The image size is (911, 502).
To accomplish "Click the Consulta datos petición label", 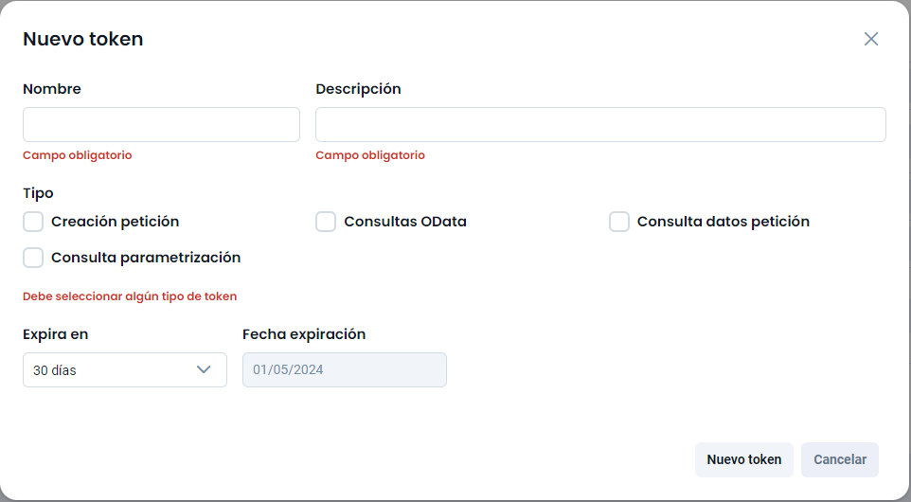I will [723, 222].
